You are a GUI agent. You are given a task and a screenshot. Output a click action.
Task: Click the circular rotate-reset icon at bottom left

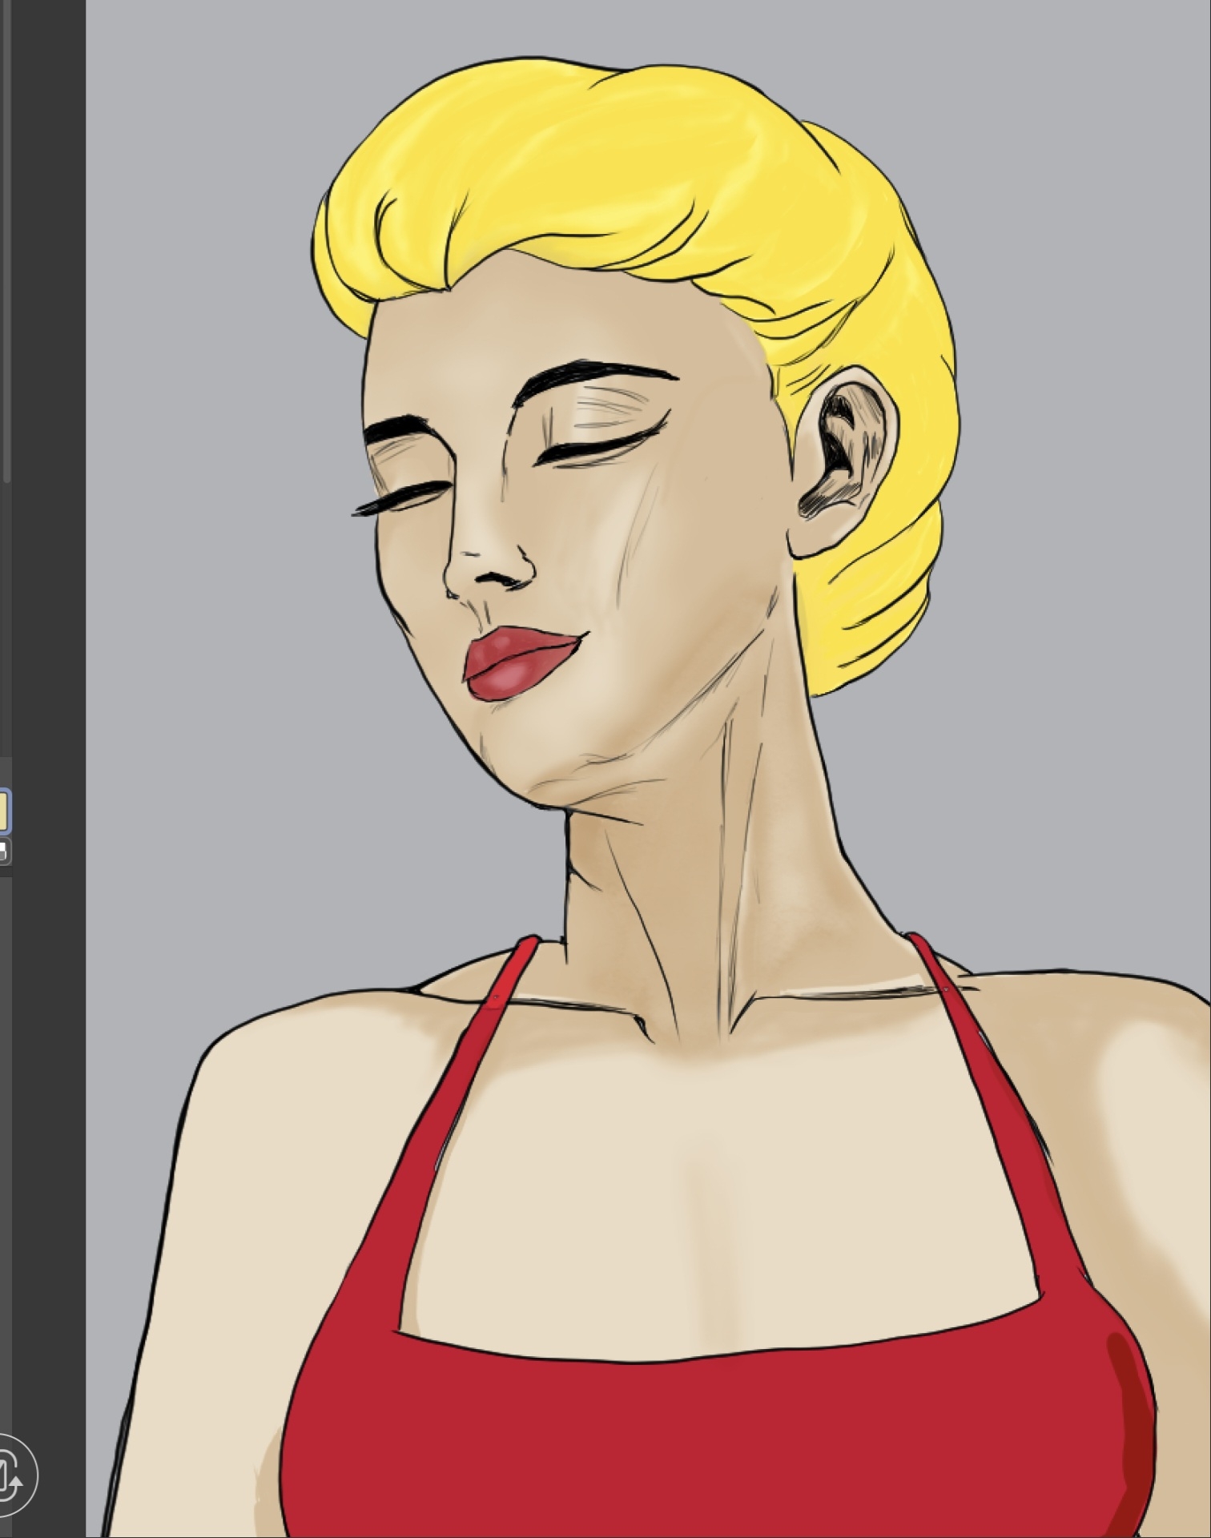11,1475
